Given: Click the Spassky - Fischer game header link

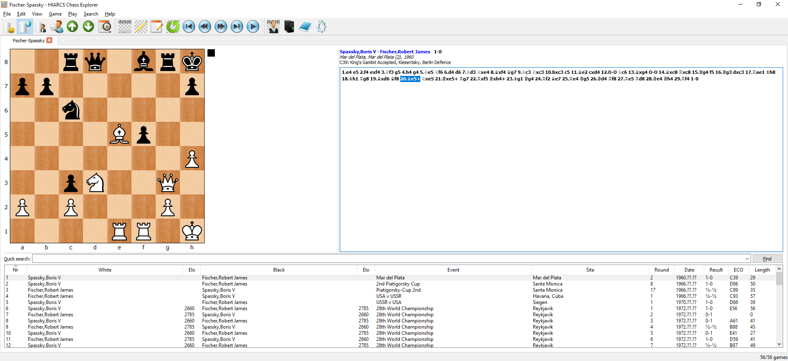Looking at the screenshot, I should pyautogui.click(x=385, y=52).
